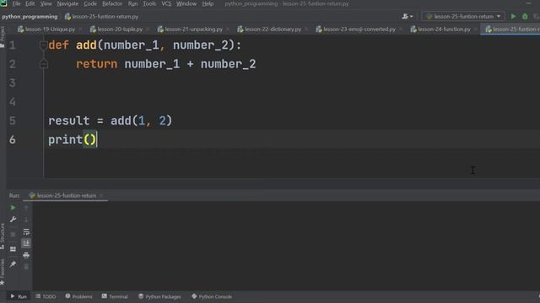The image size is (540, 303).
Task: Close the lesson-19-Unique.py tab
Action: [x=80, y=29]
